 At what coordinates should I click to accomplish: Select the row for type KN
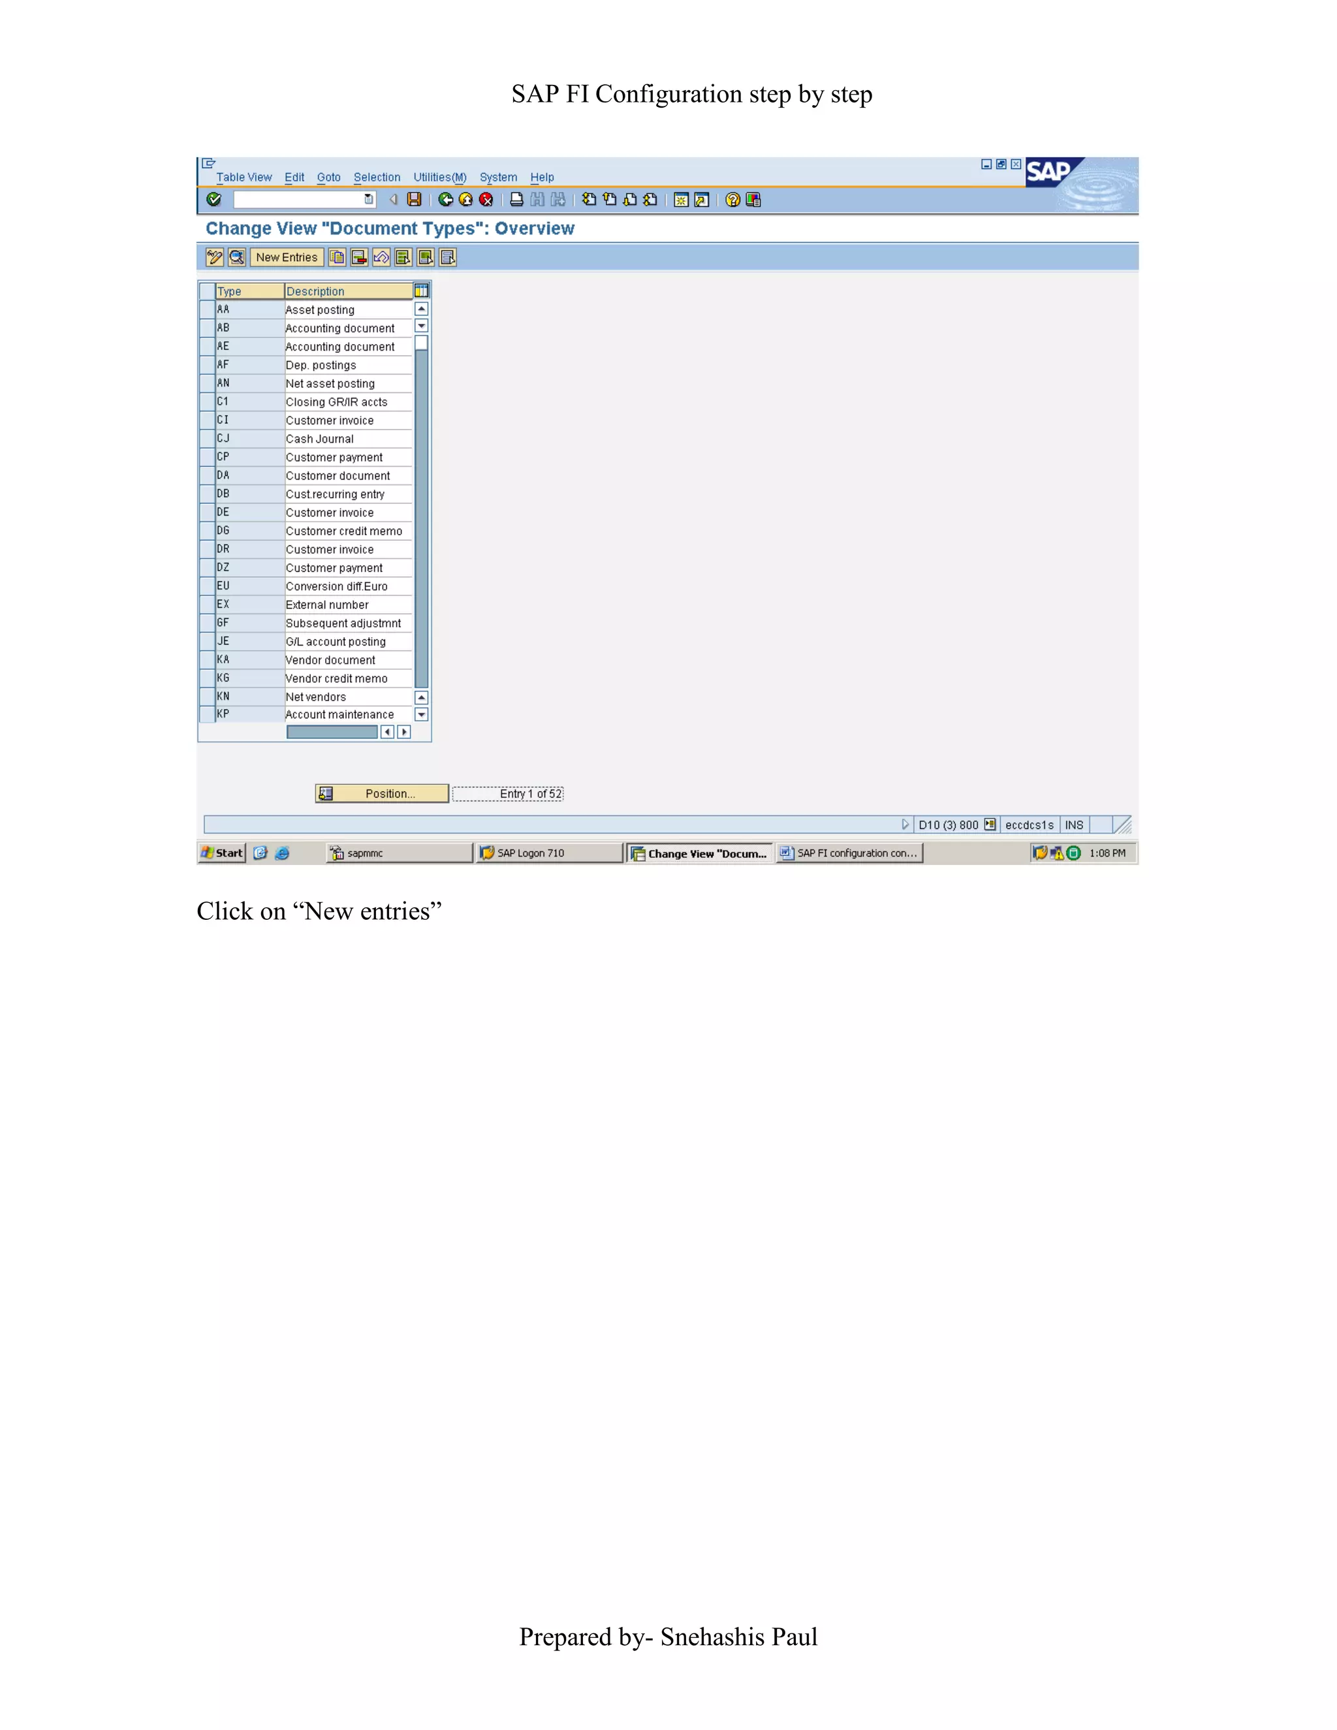pyautogui.click(x=208, y=697)
